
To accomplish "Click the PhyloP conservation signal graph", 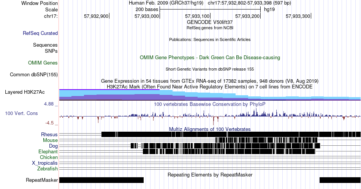I will coord(210,116).
